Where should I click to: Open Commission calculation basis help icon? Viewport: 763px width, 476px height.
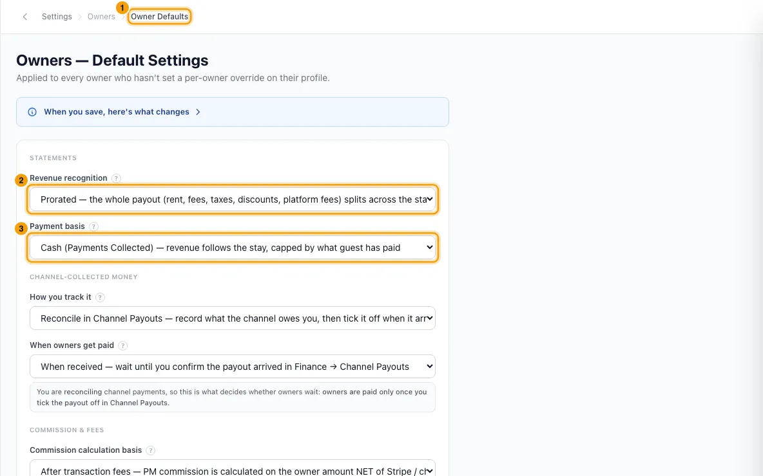click(150, 450)
